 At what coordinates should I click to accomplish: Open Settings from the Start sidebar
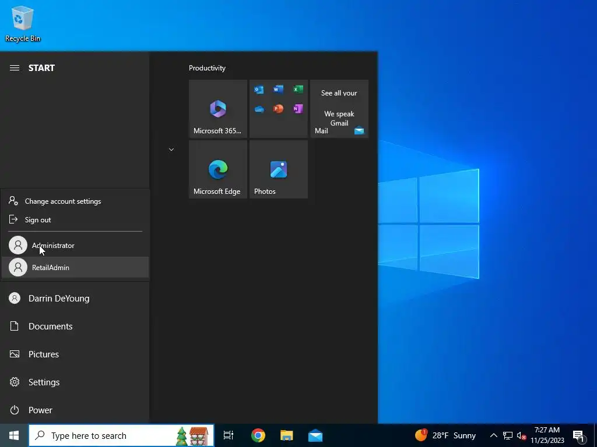click(75, 382)
